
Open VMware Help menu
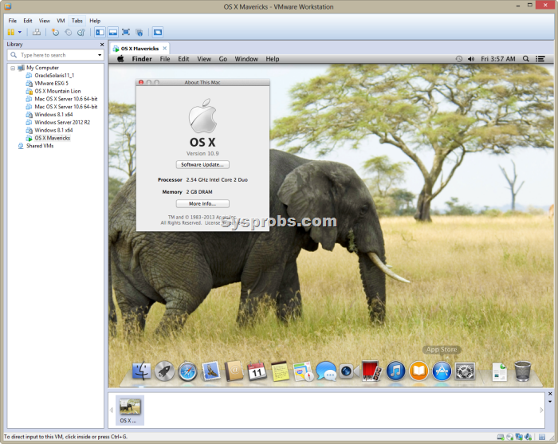pos(95,21)
